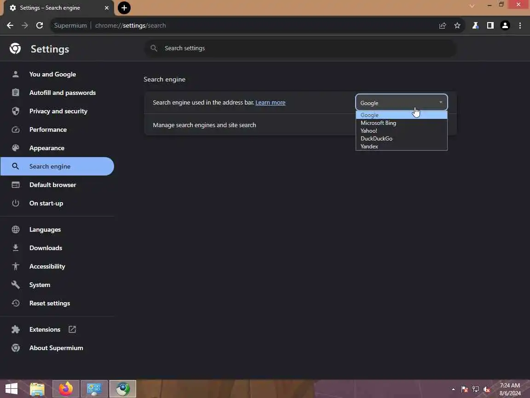Open the Control Panel taskbar icon
Viewport: 530px width, 398px height.
point(94,389)
